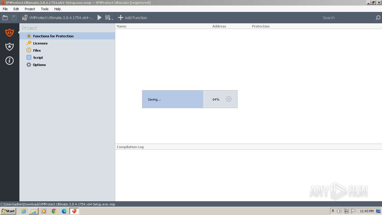Click the 11:43 PM clock
Image resolution: width=382 pixels, height=215 pixels.
point(367,211)
